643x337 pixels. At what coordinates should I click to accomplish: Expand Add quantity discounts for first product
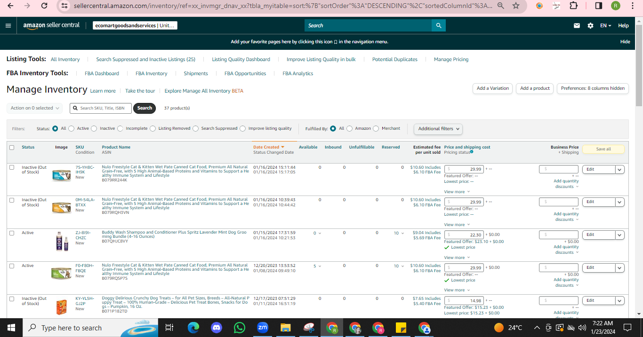(x=566, y=184)
